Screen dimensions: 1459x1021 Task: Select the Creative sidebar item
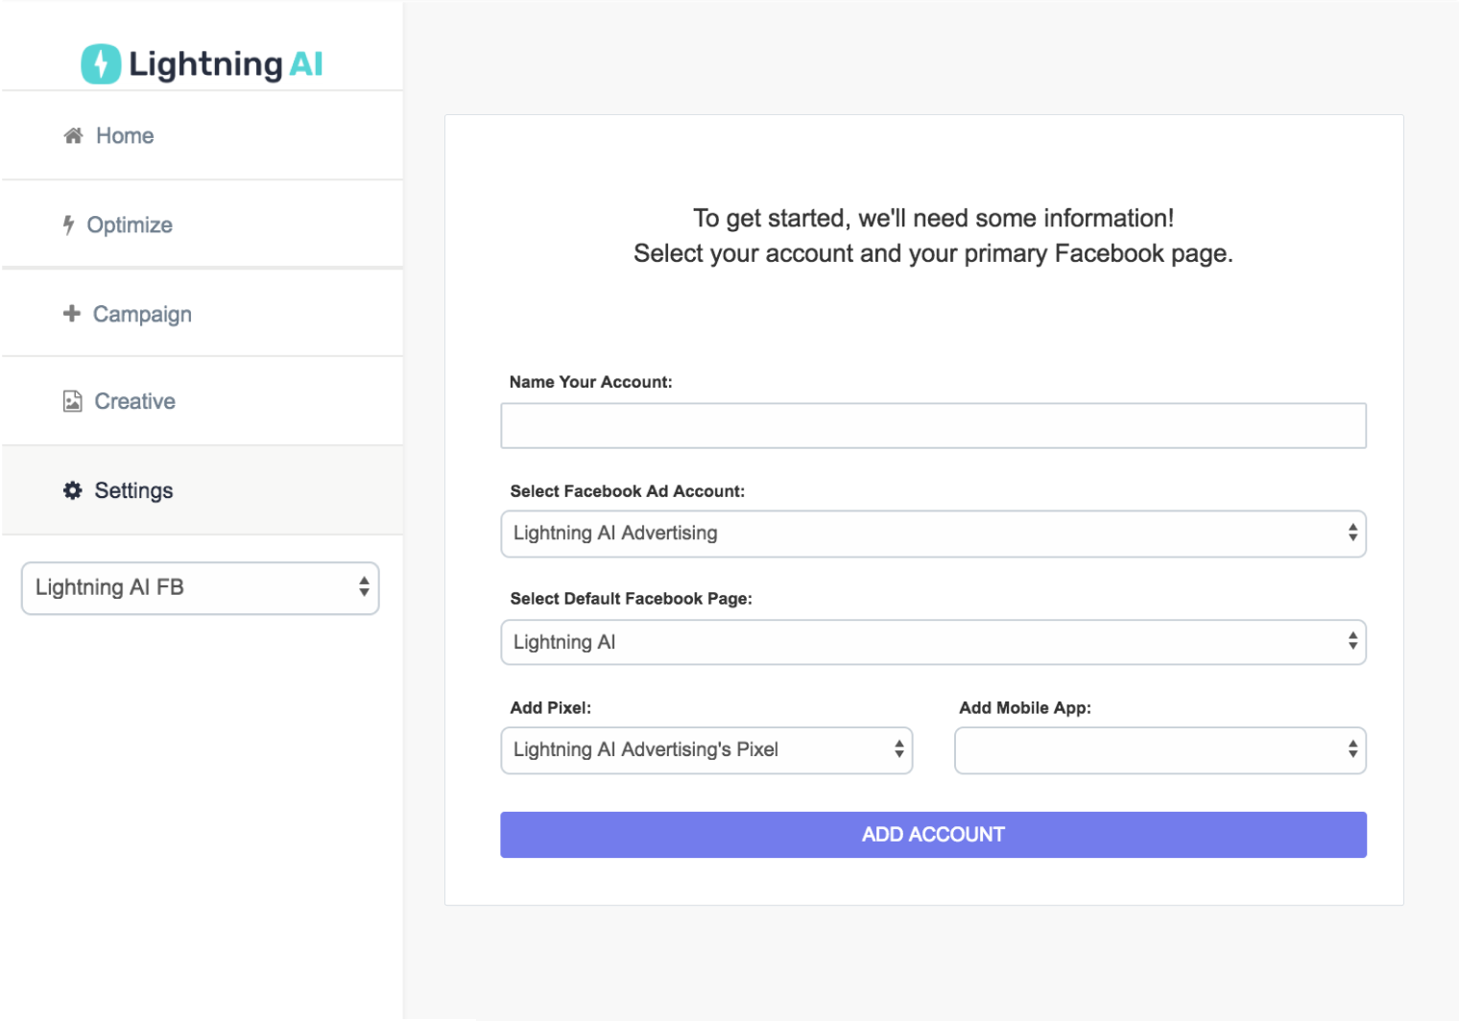(203, 401)
